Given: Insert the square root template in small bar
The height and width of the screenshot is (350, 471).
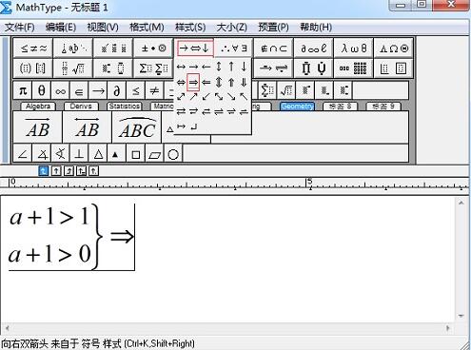Looking at the screenshot, I should 286,91.
